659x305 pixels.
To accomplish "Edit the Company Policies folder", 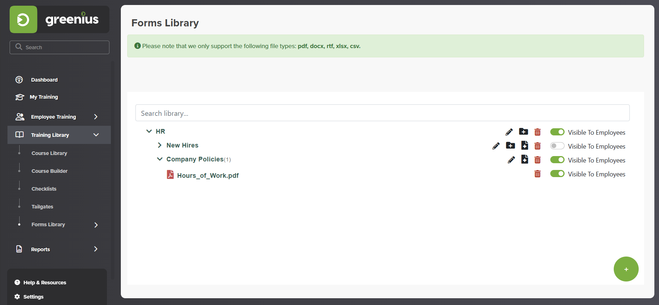I will pos(511,160).
